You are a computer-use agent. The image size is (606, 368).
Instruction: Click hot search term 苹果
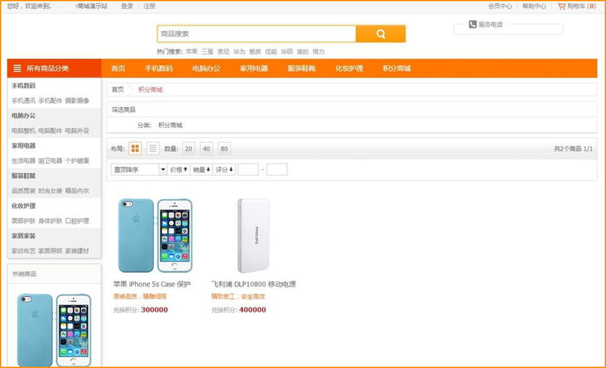tap(191, 52)
